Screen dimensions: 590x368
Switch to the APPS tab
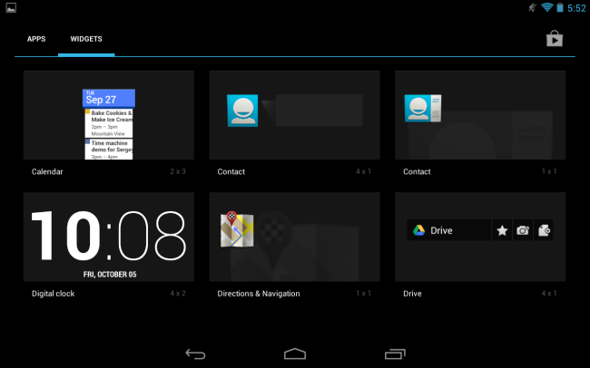[36, 39]
